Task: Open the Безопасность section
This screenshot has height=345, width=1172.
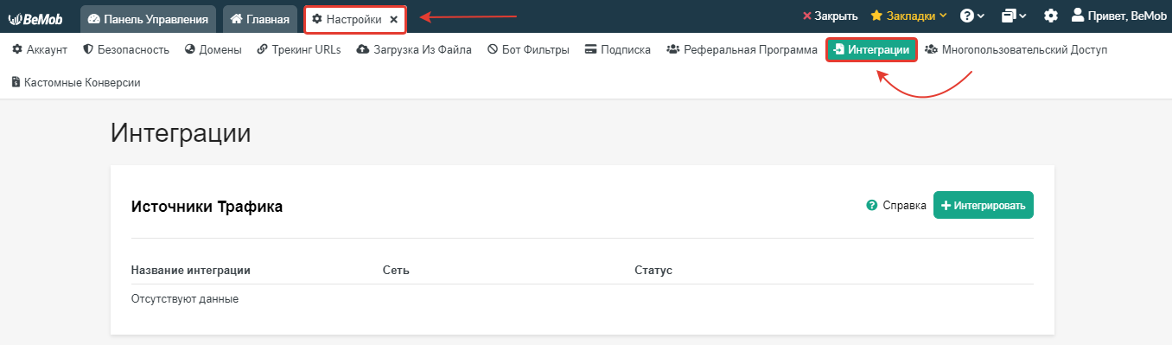Action: pyautogui.click(x=126, y=50)
